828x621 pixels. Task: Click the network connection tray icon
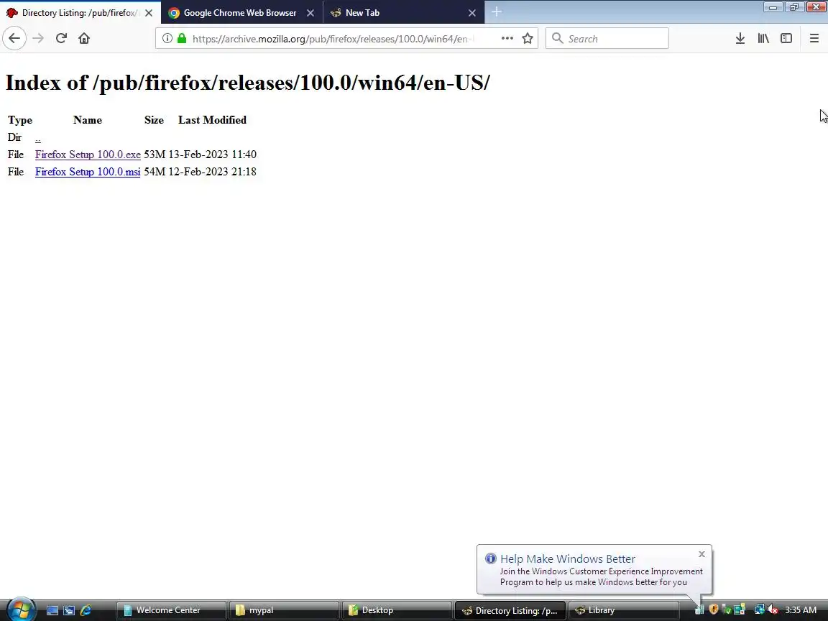click(x=759, y=610)
